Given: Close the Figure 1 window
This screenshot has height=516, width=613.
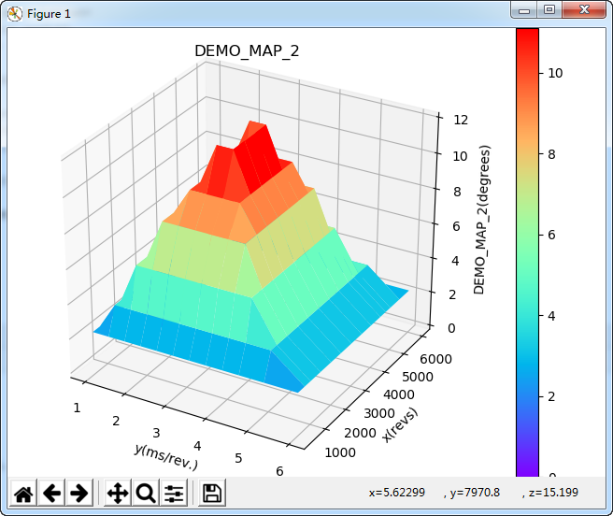Looking at the screenshot, I should (x=584, y=10).
